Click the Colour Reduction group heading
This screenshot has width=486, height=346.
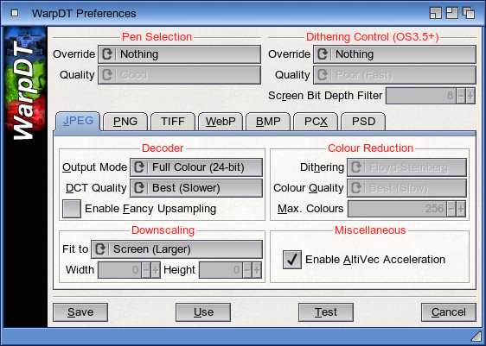click(370, 148)
